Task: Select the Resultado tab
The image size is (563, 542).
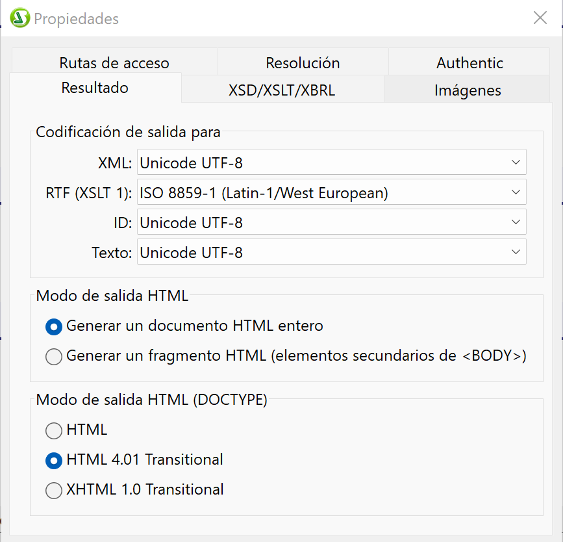Action: (95, 88)
